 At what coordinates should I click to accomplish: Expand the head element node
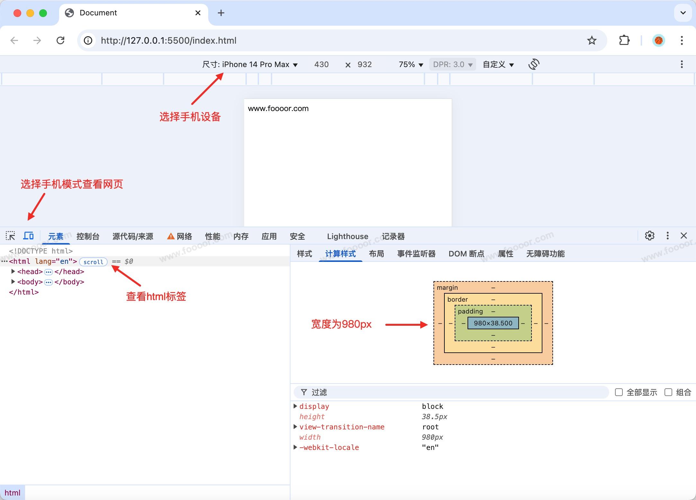(13, 272)
